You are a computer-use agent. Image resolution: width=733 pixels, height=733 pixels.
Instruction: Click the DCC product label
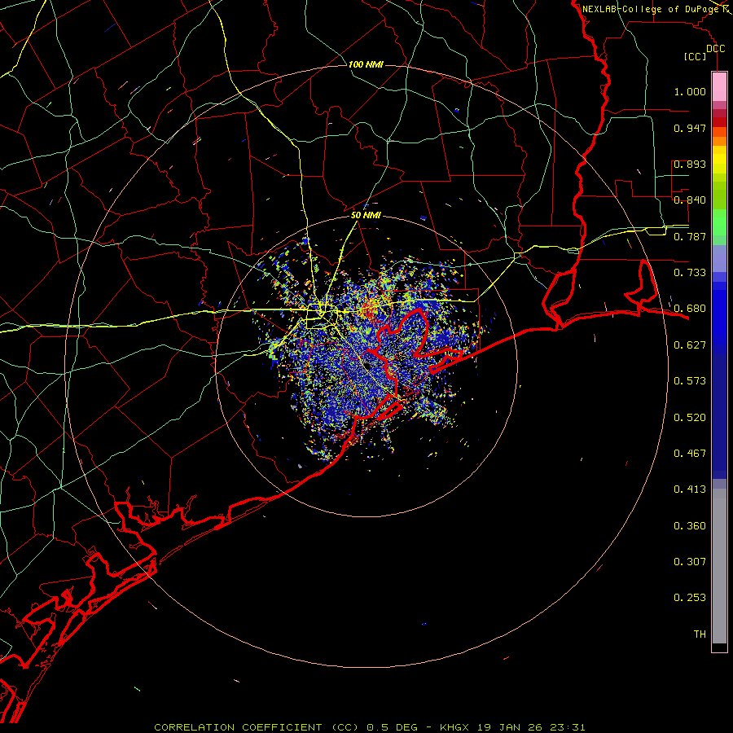[x=716, y=49]
